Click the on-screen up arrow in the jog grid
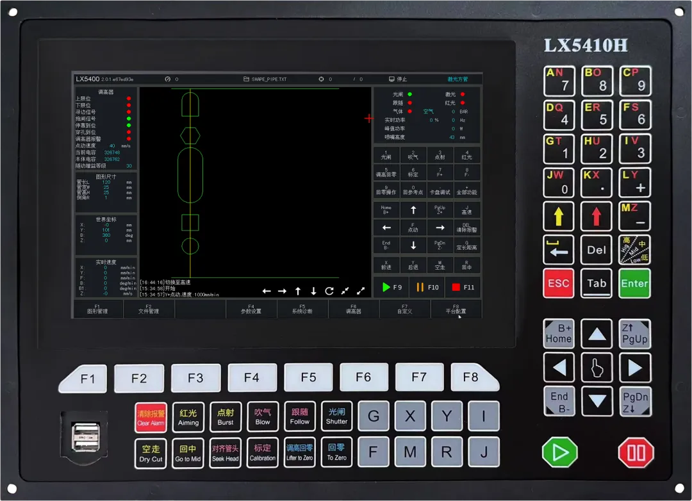 pos(413,210)
